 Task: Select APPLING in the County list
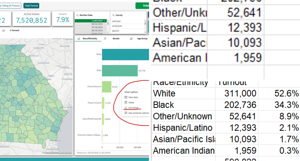click(127, 21)
